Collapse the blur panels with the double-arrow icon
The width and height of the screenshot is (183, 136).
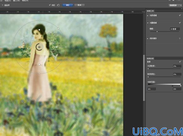coord(182,9)
